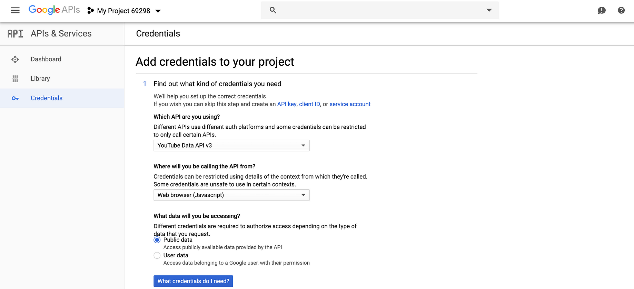634x289 pixels.
Task: Click the API logo icon in sidebar
Action: (x=16, y=33)
